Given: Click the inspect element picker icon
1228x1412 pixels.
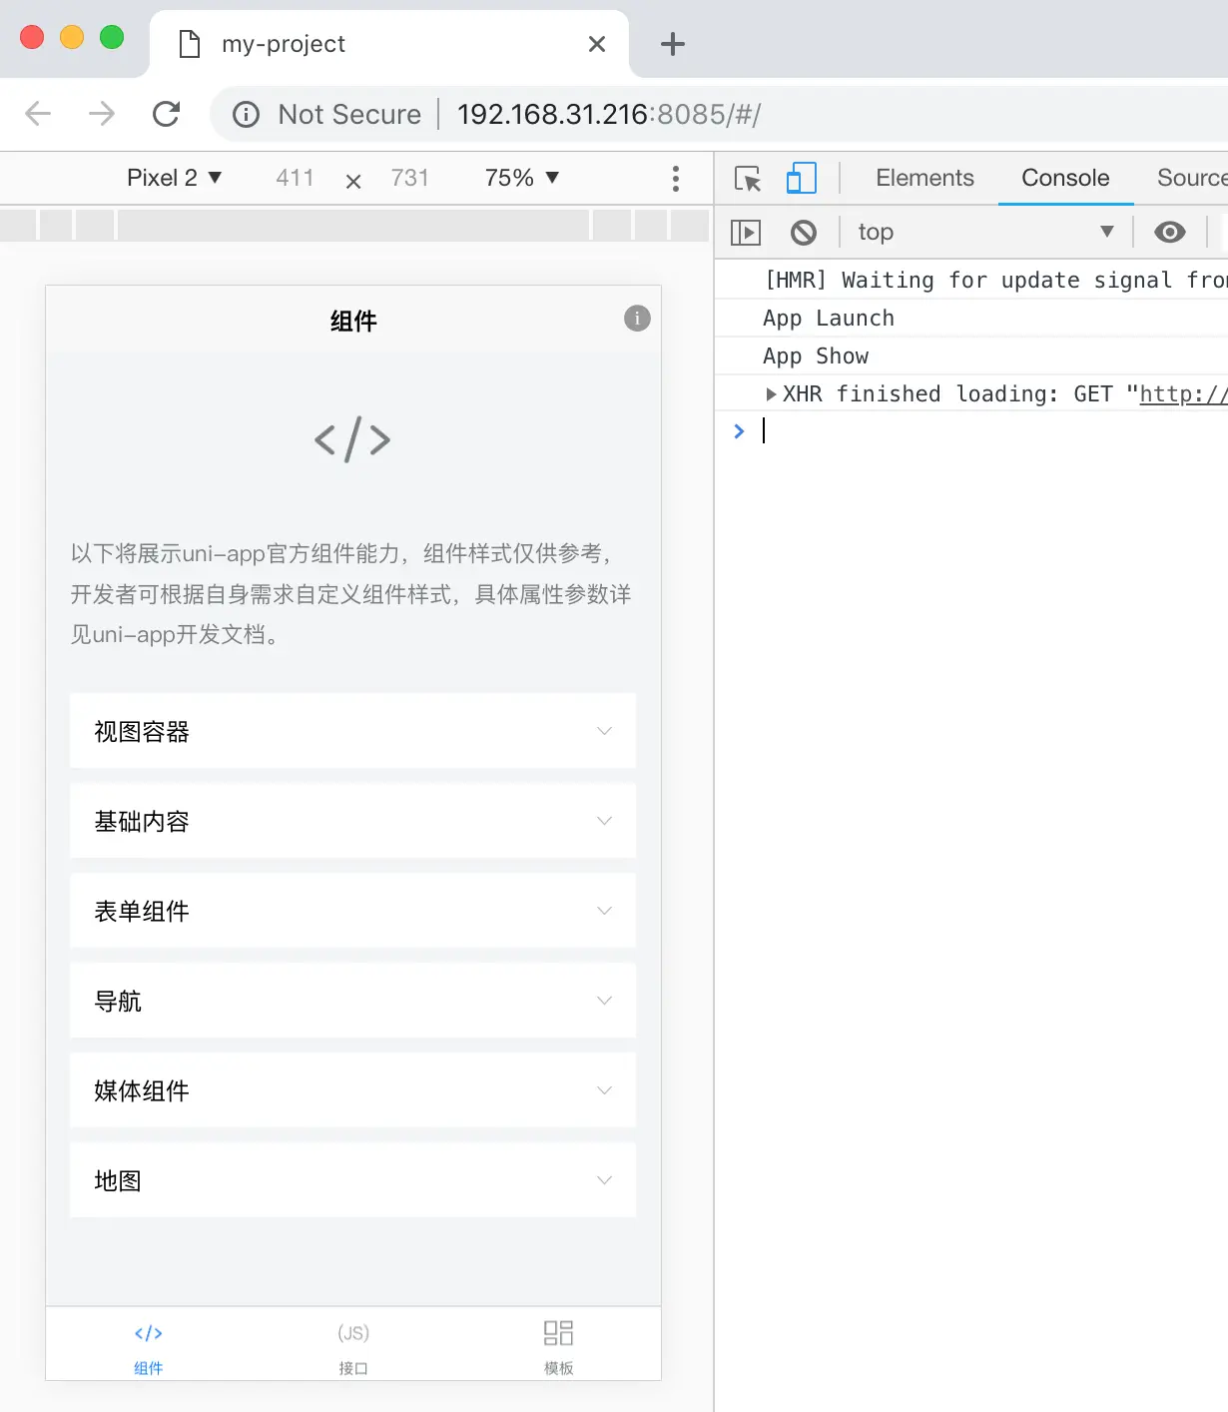Looking at the screenshot, I should (x=748, y=178).
